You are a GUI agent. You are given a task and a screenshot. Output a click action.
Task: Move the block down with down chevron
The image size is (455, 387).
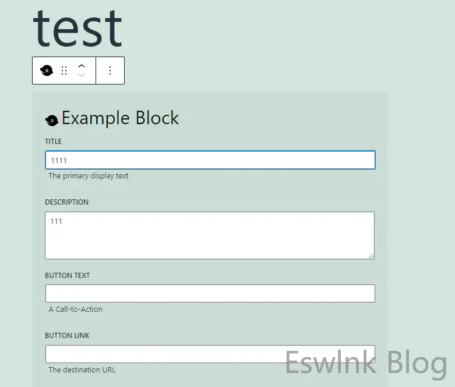click(82, 75)
